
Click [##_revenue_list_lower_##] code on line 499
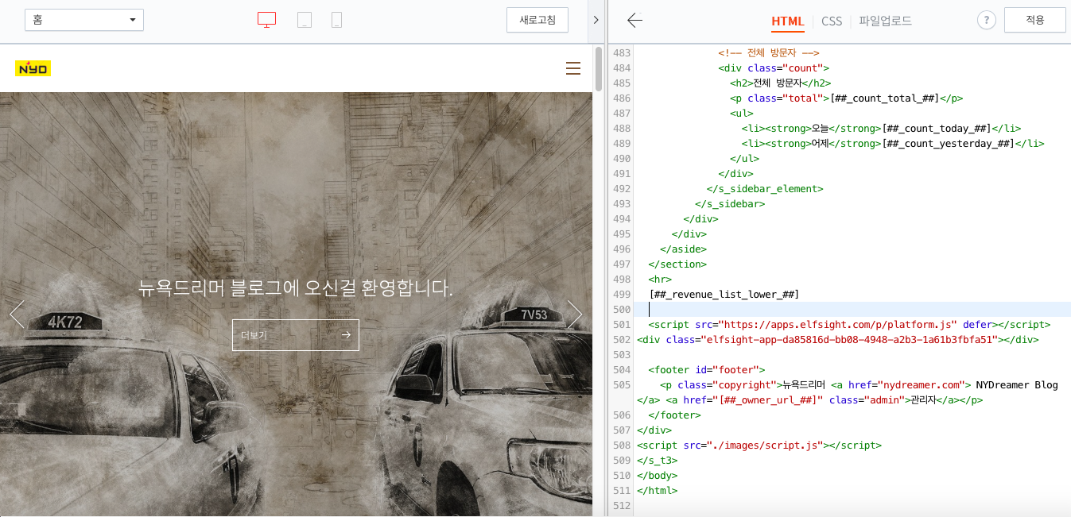coord(724,295)
